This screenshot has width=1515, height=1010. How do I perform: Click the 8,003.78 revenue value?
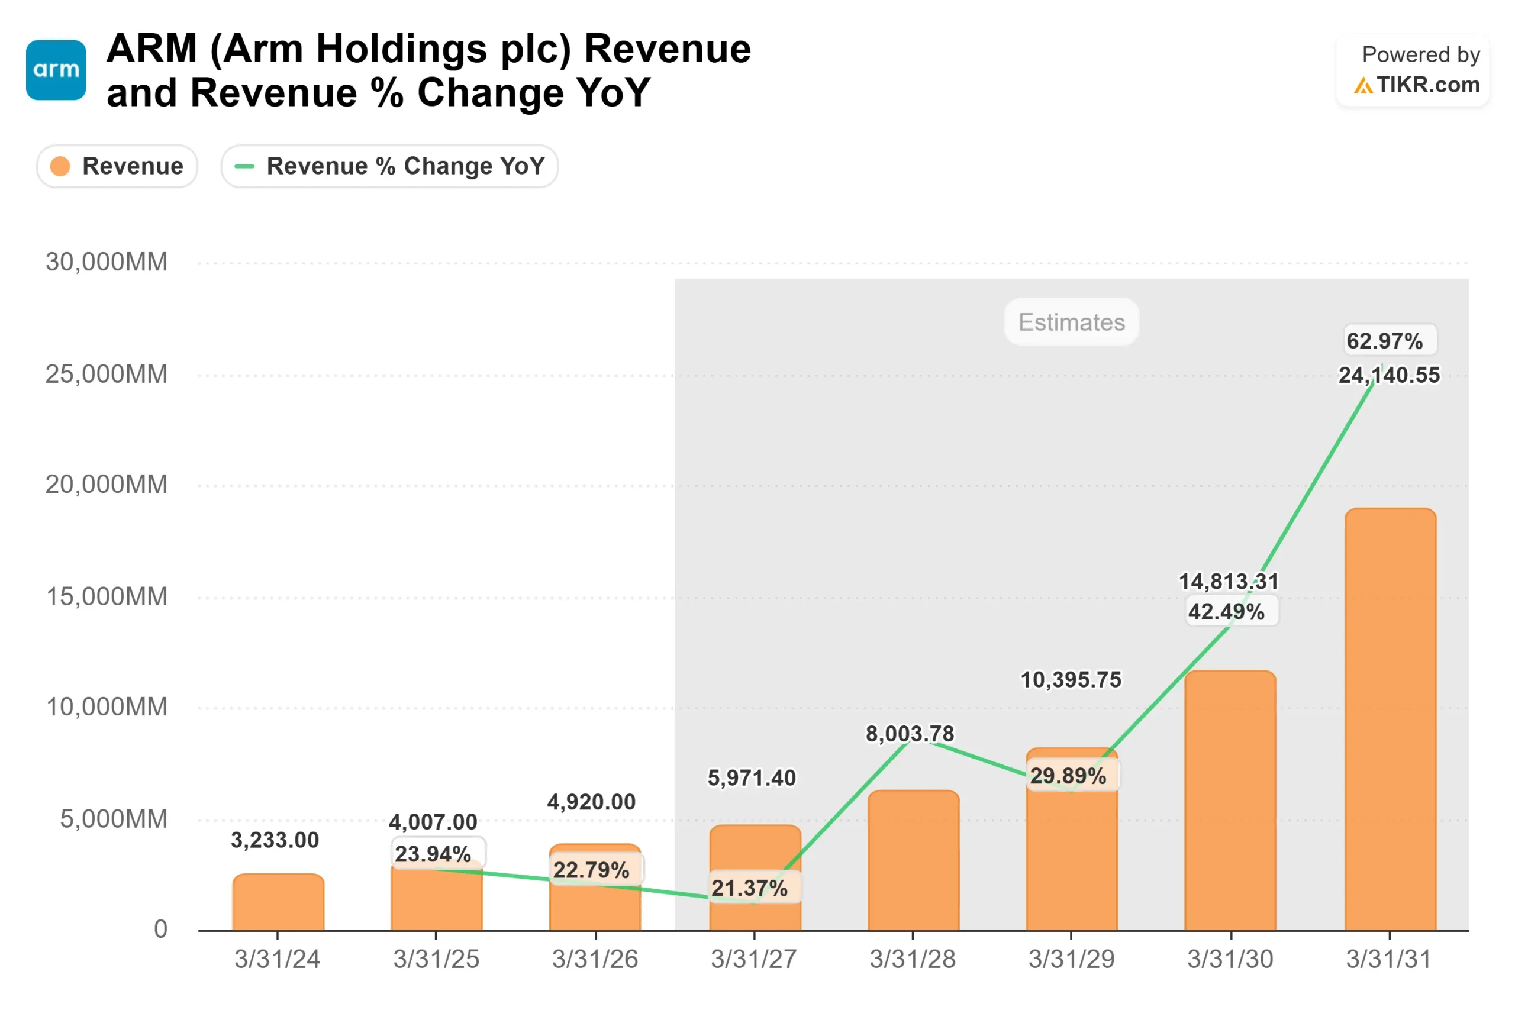click(x=910, y=734)
